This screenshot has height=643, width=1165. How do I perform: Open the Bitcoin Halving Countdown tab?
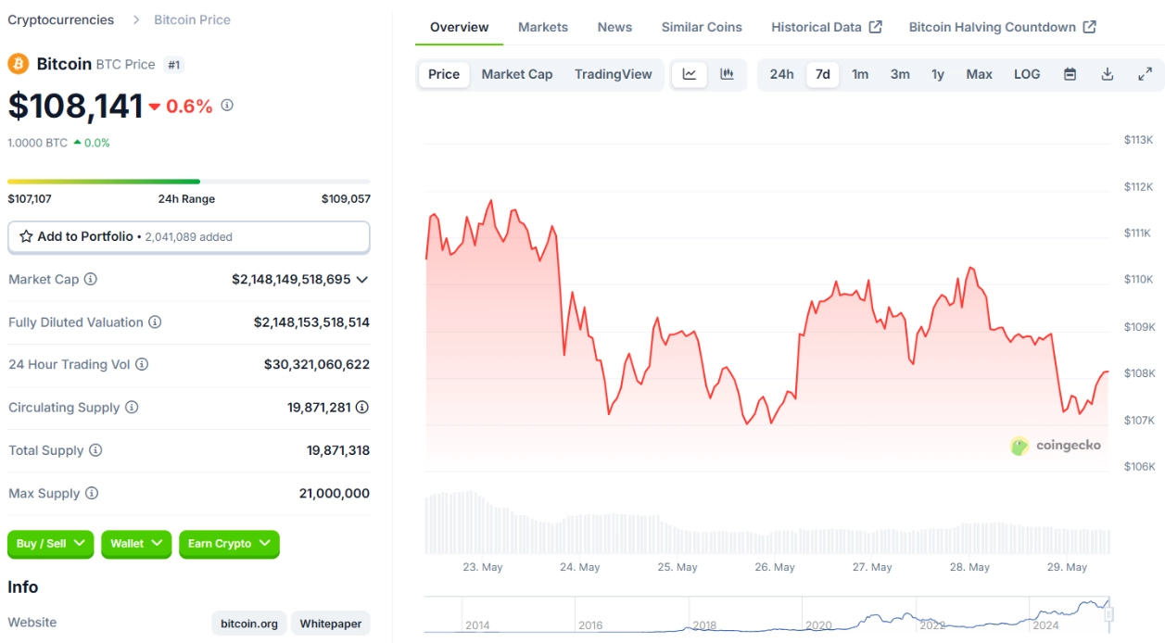coord(1002,27)
